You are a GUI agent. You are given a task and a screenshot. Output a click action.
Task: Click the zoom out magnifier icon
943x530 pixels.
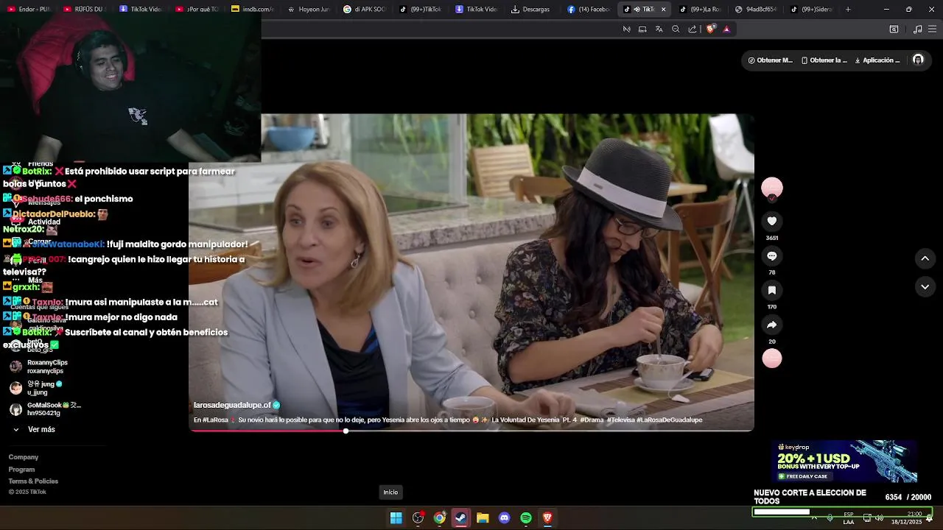(676, 29)
